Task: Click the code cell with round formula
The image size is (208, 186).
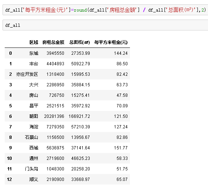Action: tap(106, 10)
